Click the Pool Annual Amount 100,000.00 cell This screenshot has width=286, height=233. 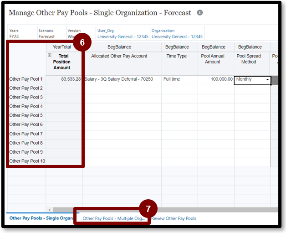click(x=215, y=79)
